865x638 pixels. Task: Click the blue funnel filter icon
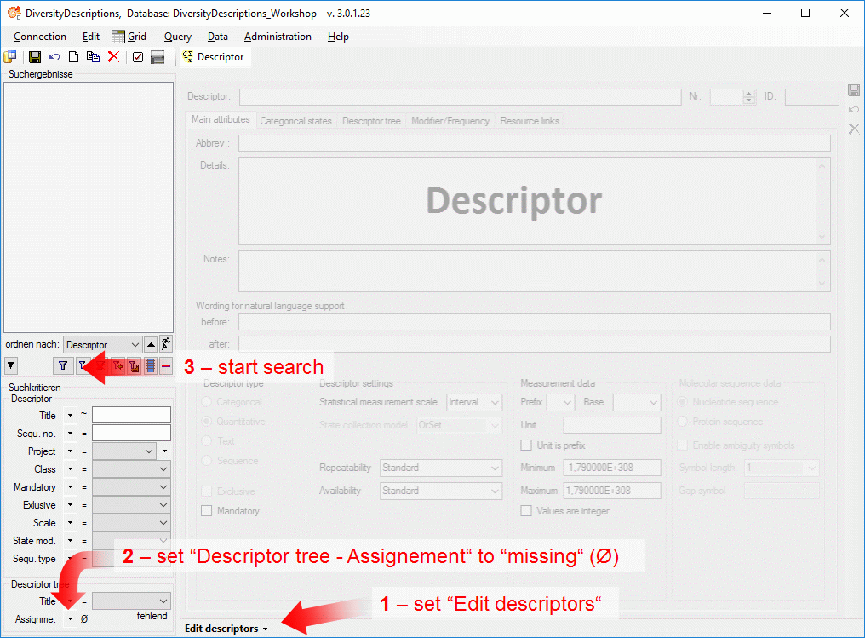point(63,365)
